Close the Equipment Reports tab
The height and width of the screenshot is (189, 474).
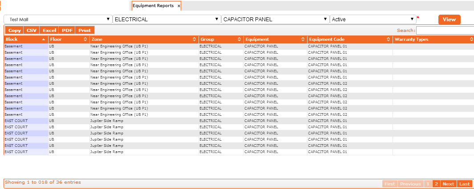click(x=178, y=6)
